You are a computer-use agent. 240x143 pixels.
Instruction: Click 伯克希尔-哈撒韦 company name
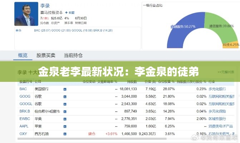click(x=47, y=111)
